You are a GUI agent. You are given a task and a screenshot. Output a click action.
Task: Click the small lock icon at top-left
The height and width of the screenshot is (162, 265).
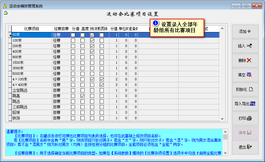point(6,13)
